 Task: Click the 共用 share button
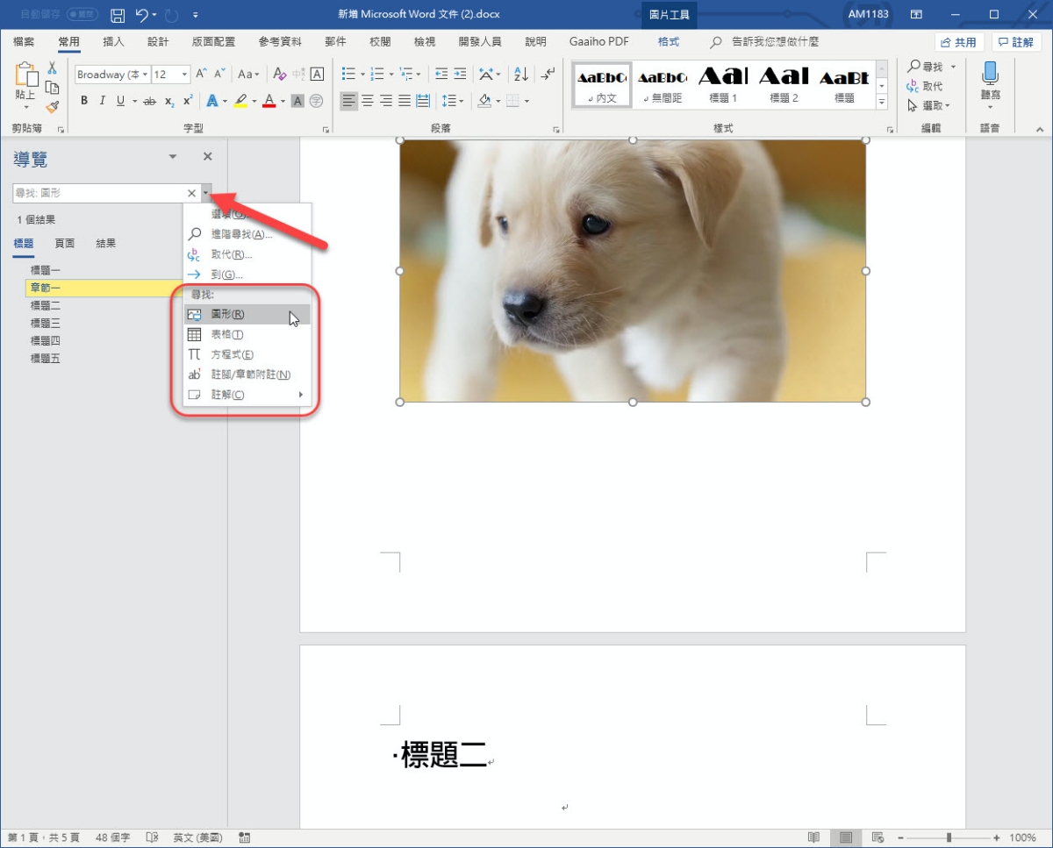958,42
